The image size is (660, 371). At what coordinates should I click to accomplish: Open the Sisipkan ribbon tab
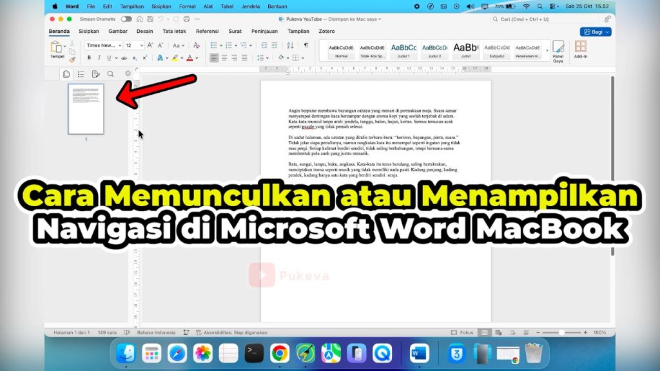click(89, 31)
